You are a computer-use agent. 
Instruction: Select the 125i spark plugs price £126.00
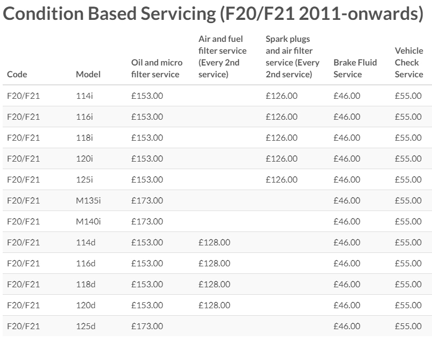point(281,179)
